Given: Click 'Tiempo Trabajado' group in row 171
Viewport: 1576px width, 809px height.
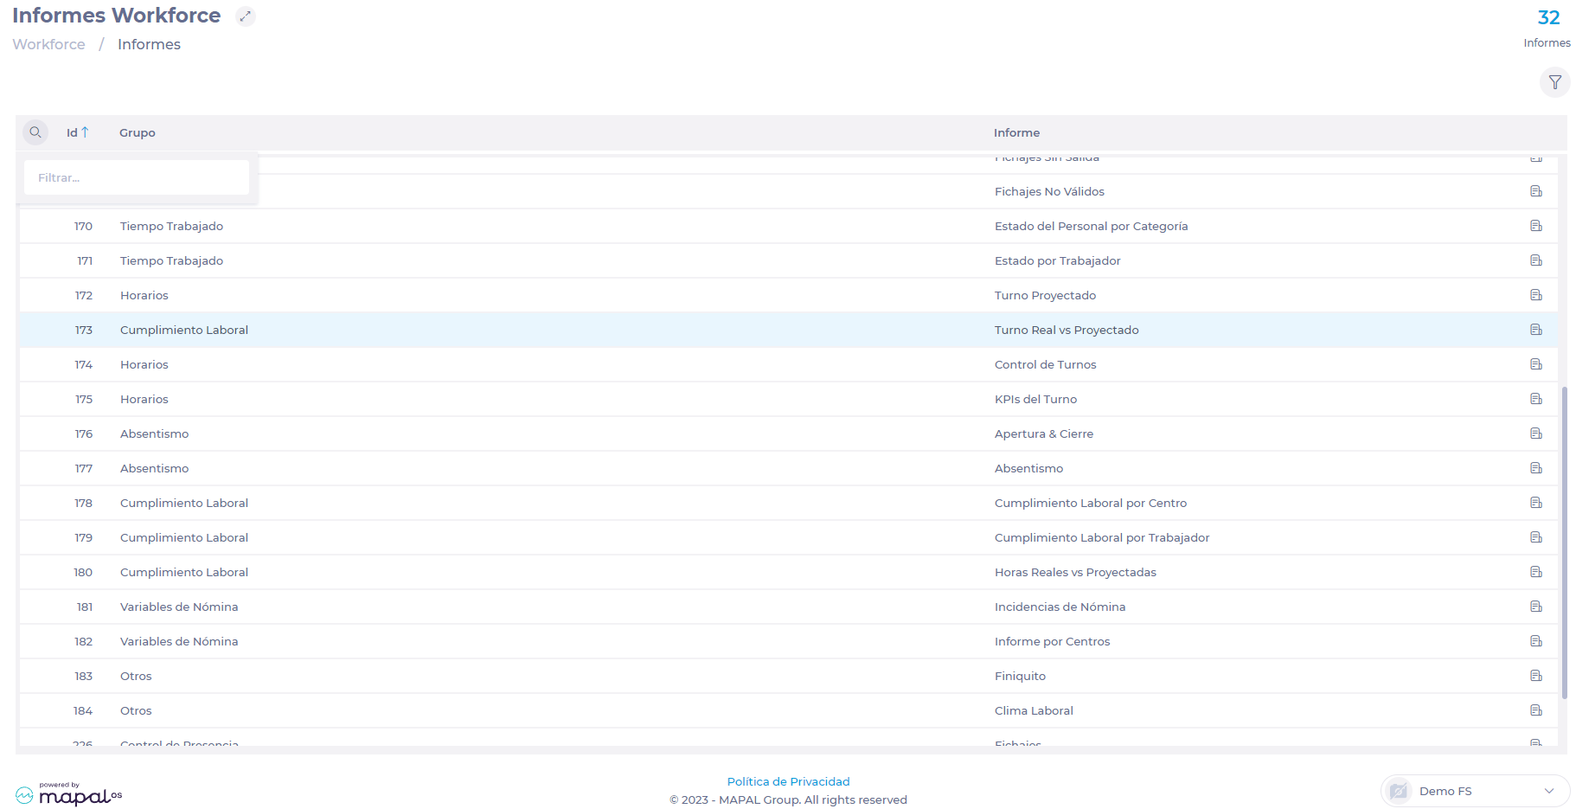Looking at the screenshot, I should [x=171, y=260].
